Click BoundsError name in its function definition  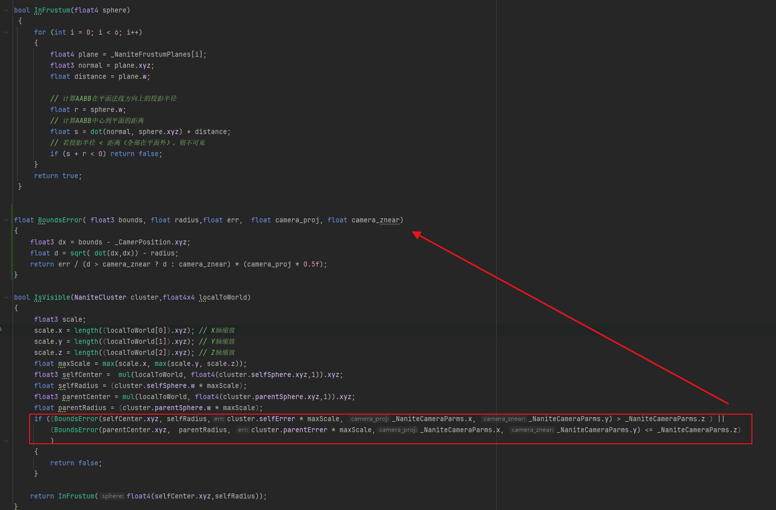[x=60, y=220]
